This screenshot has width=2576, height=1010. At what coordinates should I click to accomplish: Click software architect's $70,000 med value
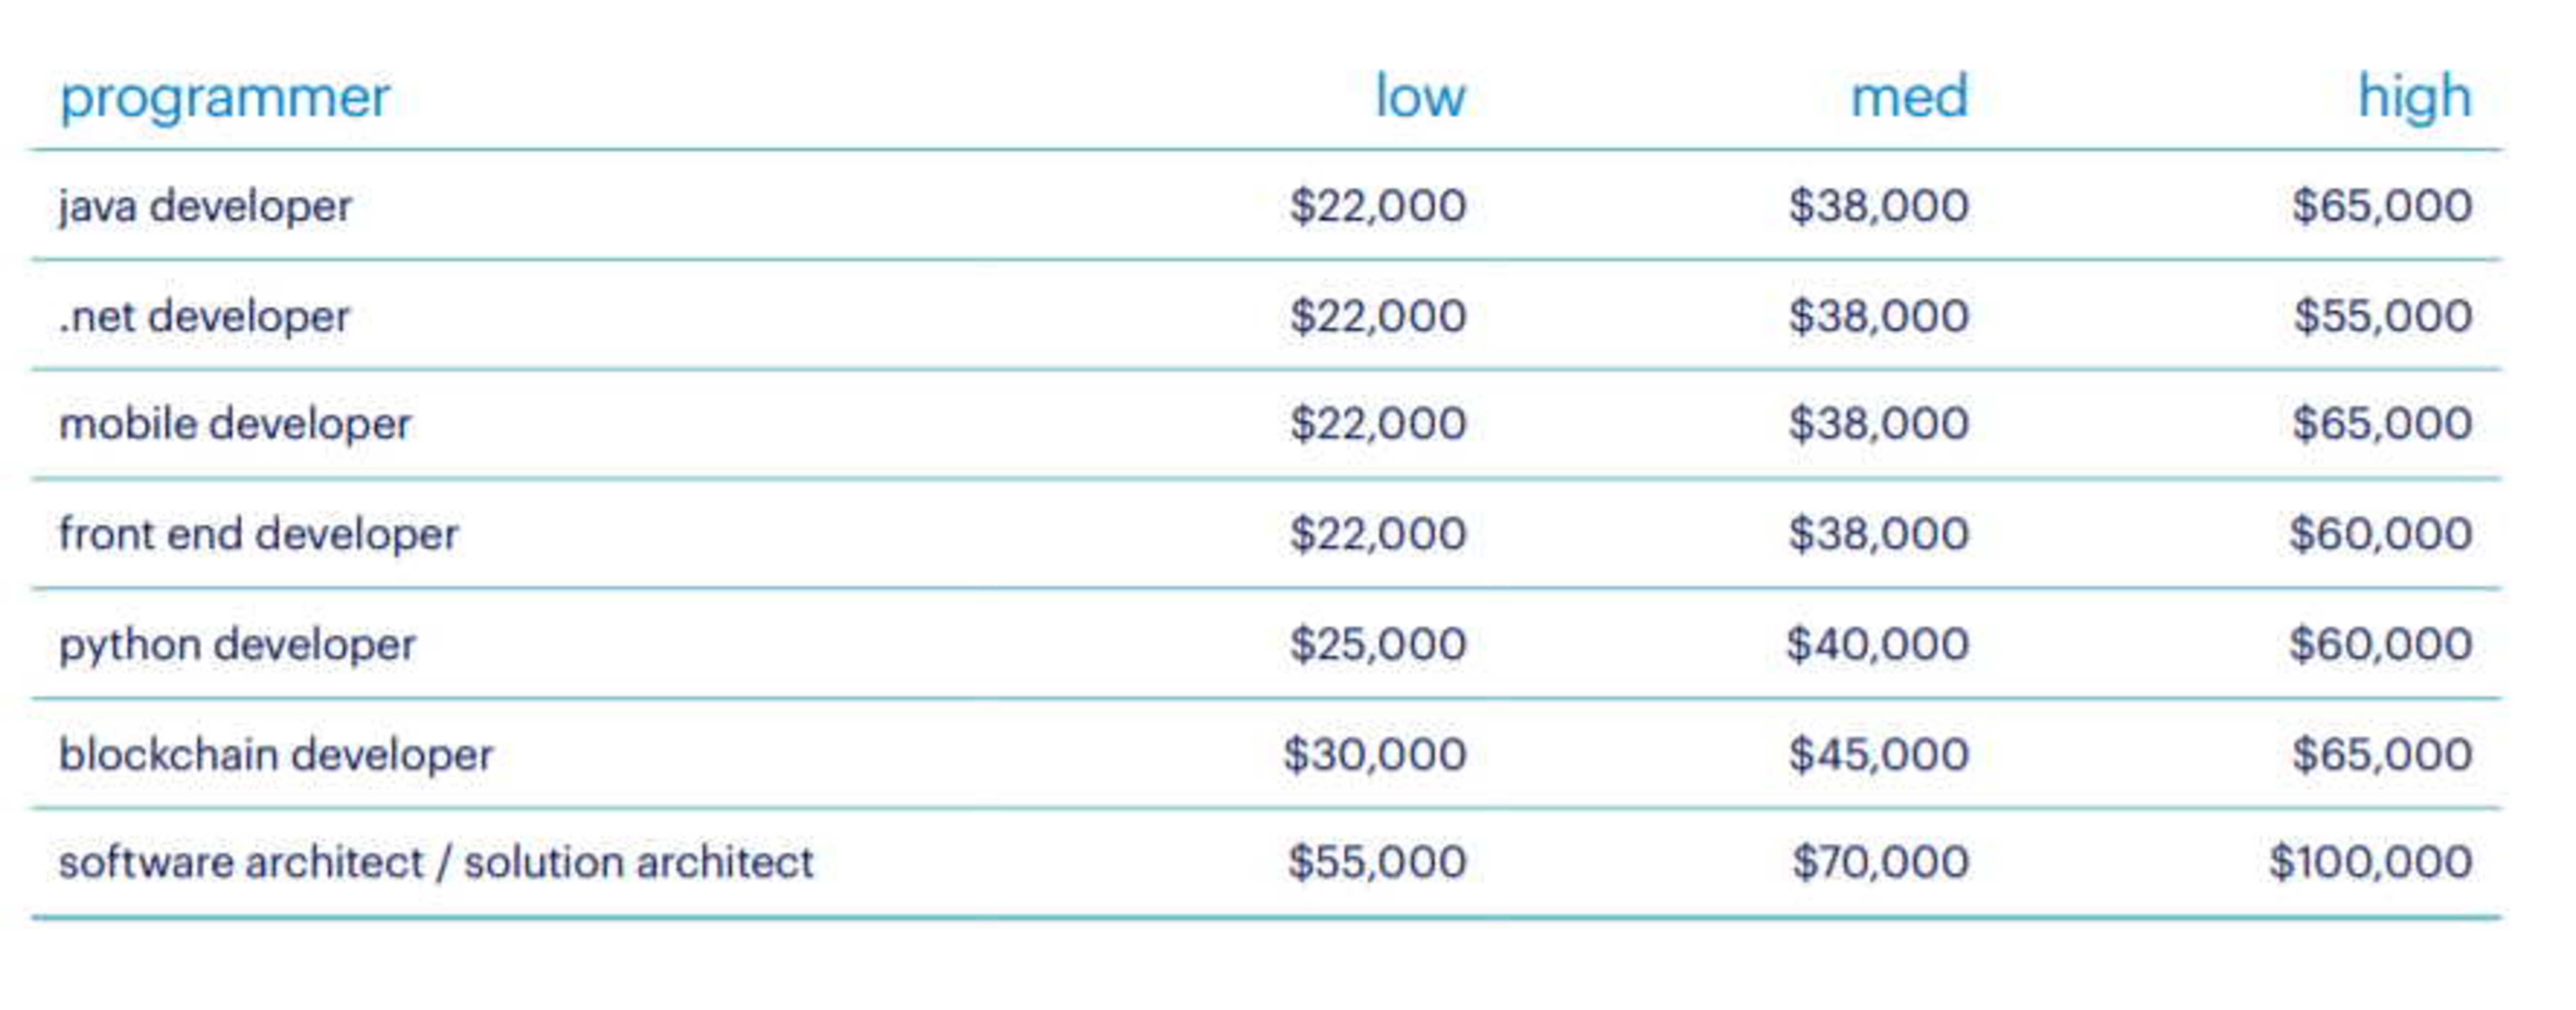click(x=1880, y=862)
